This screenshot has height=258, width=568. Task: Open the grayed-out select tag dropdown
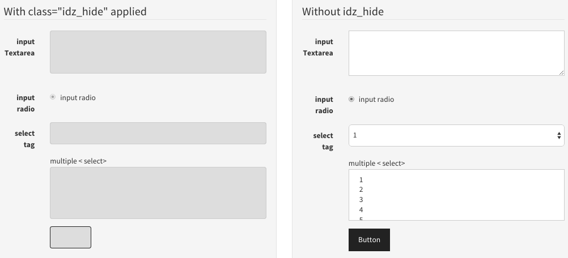(x=158, y=134)
